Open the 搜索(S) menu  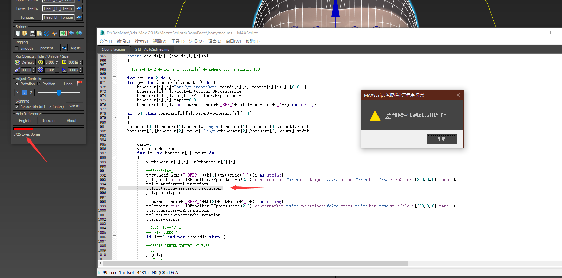pyautogui.click(x=141, y=41)
